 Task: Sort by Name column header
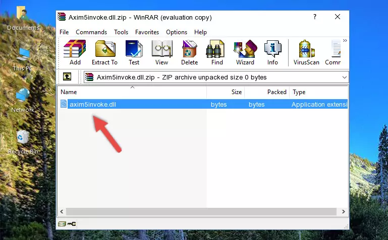(132, 92)
